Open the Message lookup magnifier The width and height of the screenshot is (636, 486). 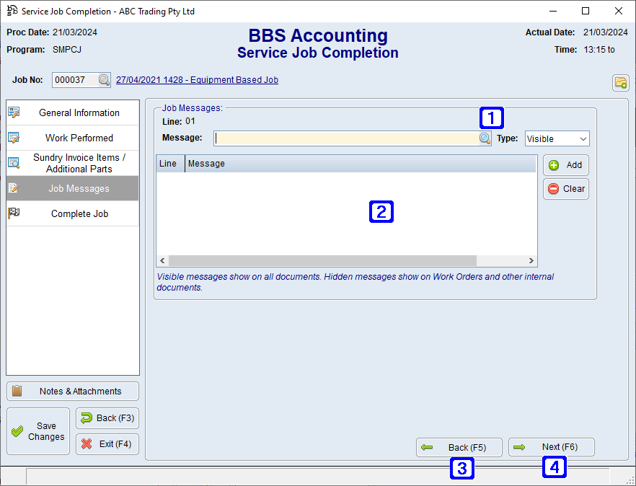coord(485,138)
